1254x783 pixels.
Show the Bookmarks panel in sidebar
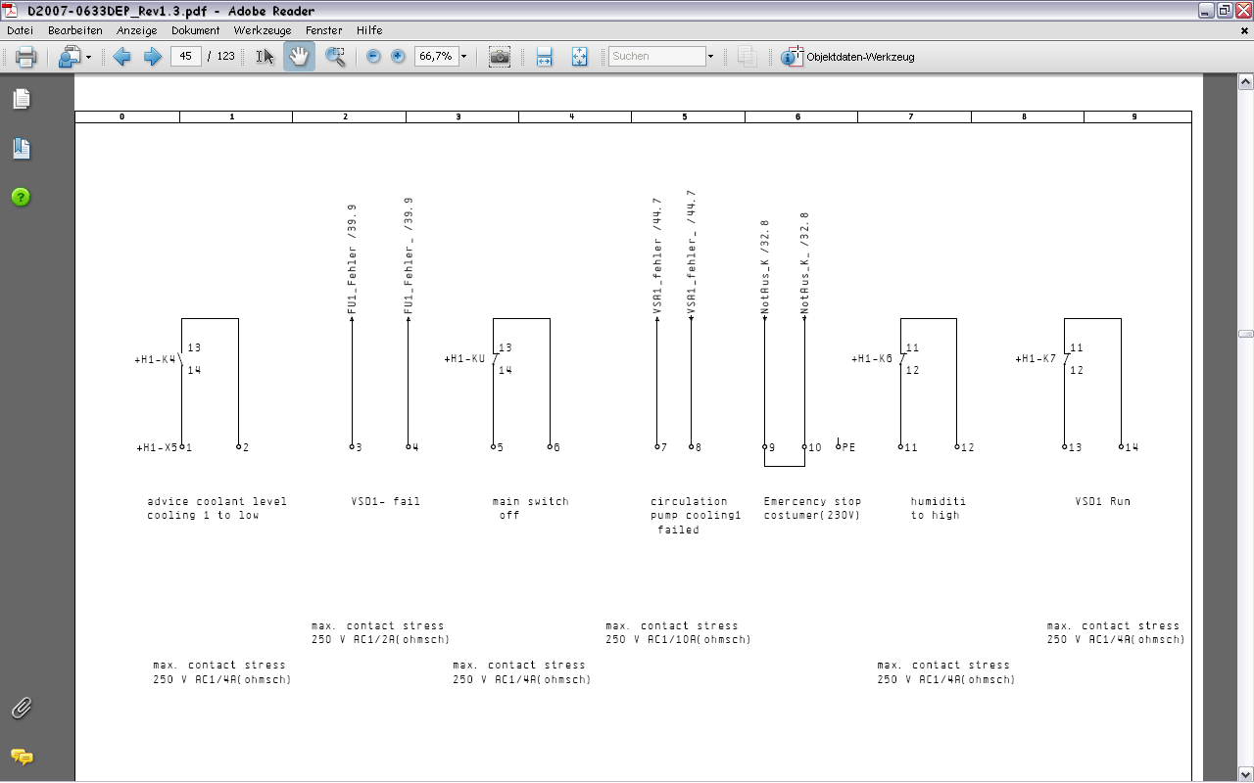22,148
